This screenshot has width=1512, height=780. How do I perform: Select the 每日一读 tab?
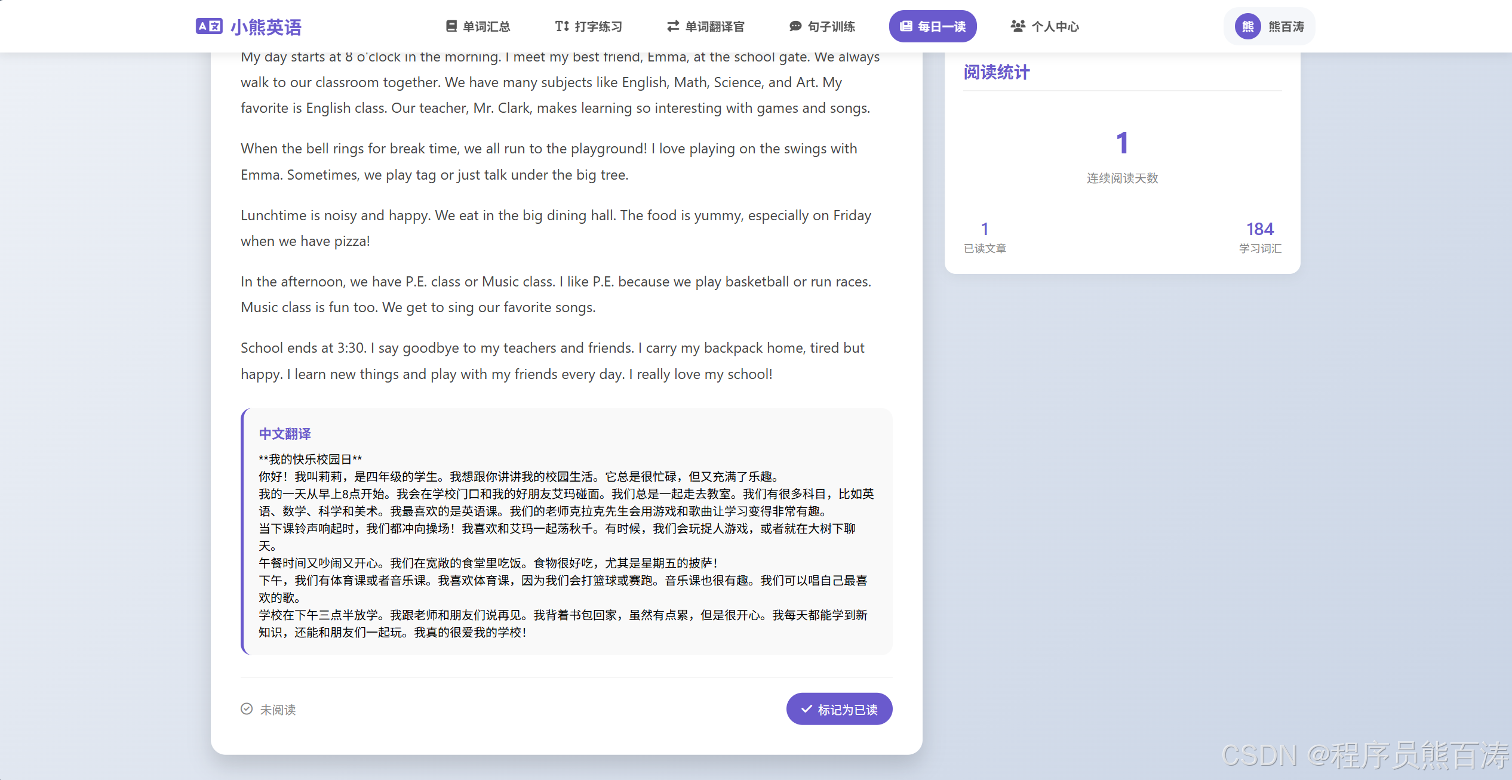point(932,26)
